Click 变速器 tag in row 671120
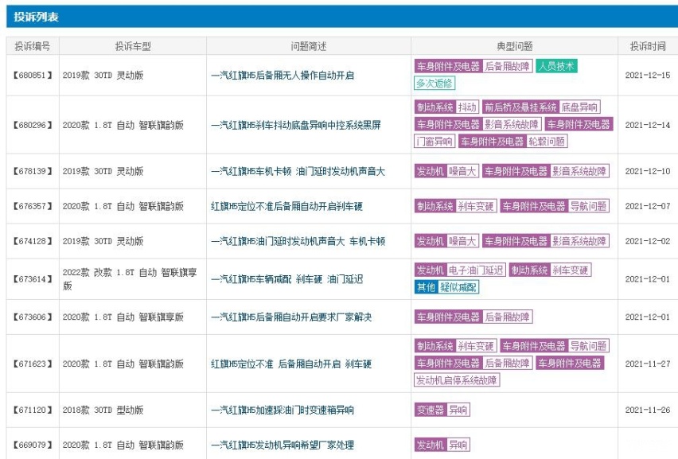The width and height of the screenshot is (678, 459). (431, 410)
